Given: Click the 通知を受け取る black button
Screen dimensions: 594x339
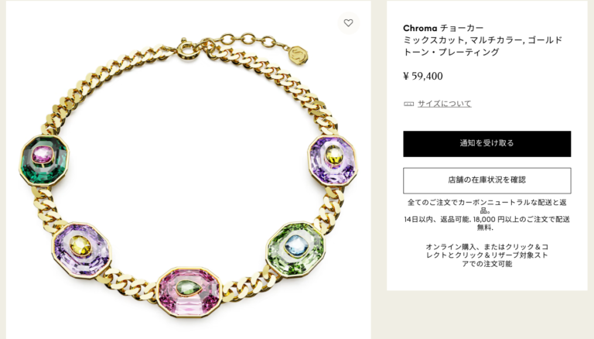Looking at the screenshot, I should 486,144.
